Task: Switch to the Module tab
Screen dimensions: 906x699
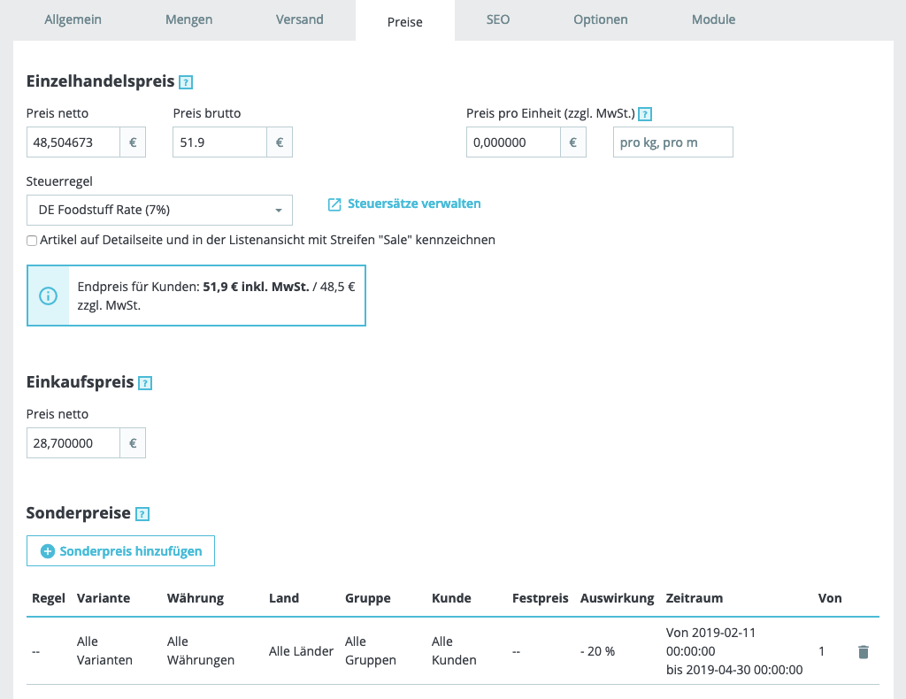Action: [x=713, y=19]
